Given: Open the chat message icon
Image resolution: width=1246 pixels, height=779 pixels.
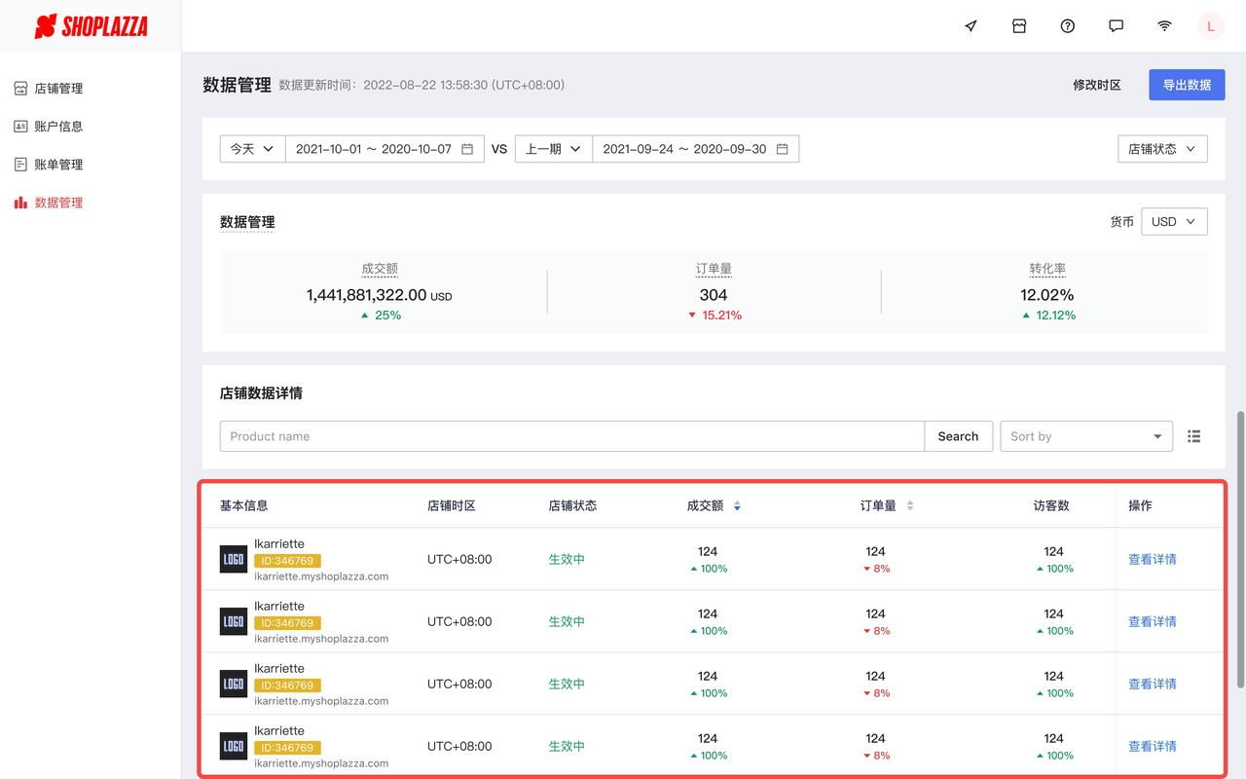Looking at the screenshot, I should [x=1117, y=26].
